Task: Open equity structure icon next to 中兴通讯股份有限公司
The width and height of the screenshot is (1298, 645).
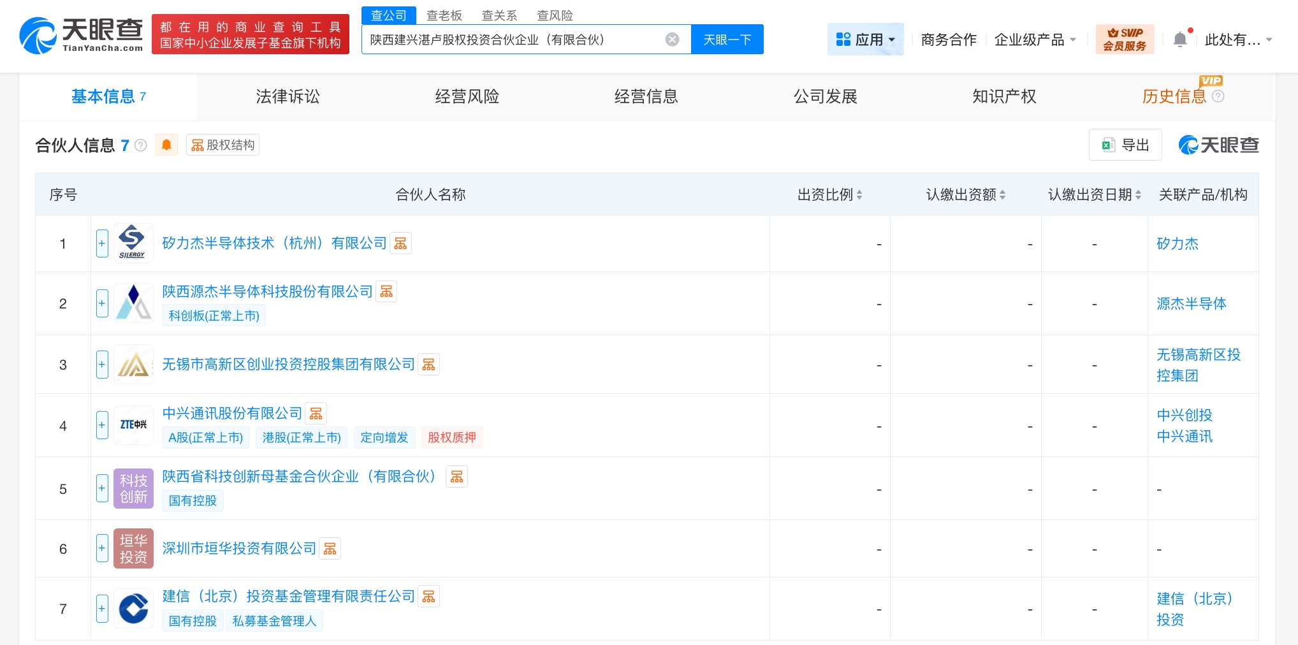Action: coord(316,414)
